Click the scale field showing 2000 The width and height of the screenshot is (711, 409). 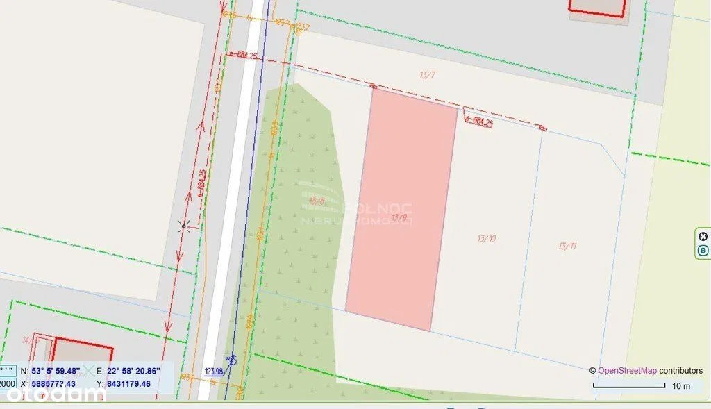tap(8, 383)
